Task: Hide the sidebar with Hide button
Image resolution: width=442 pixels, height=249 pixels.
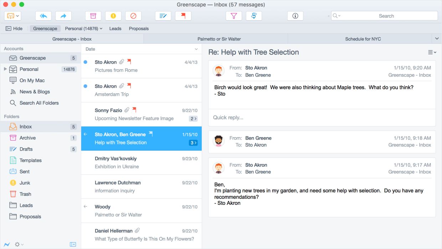Action: point(14,28)
